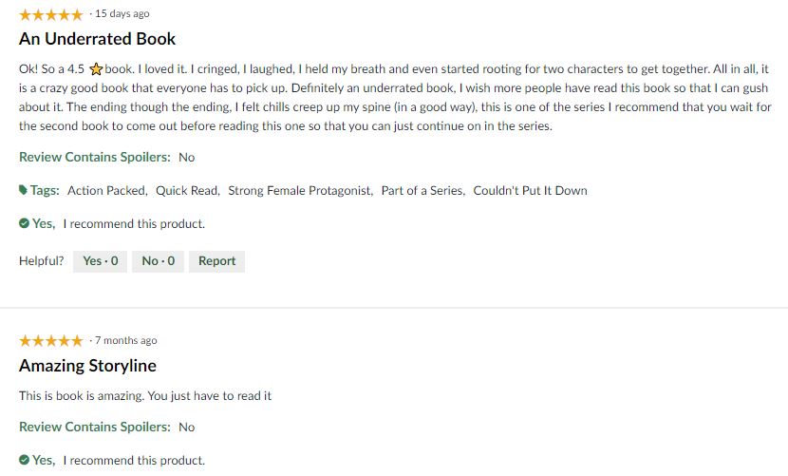Screen dimensions: 788x476
Task: Click the Amazing Storyline review heading
Action: click(x=87, y=366)
